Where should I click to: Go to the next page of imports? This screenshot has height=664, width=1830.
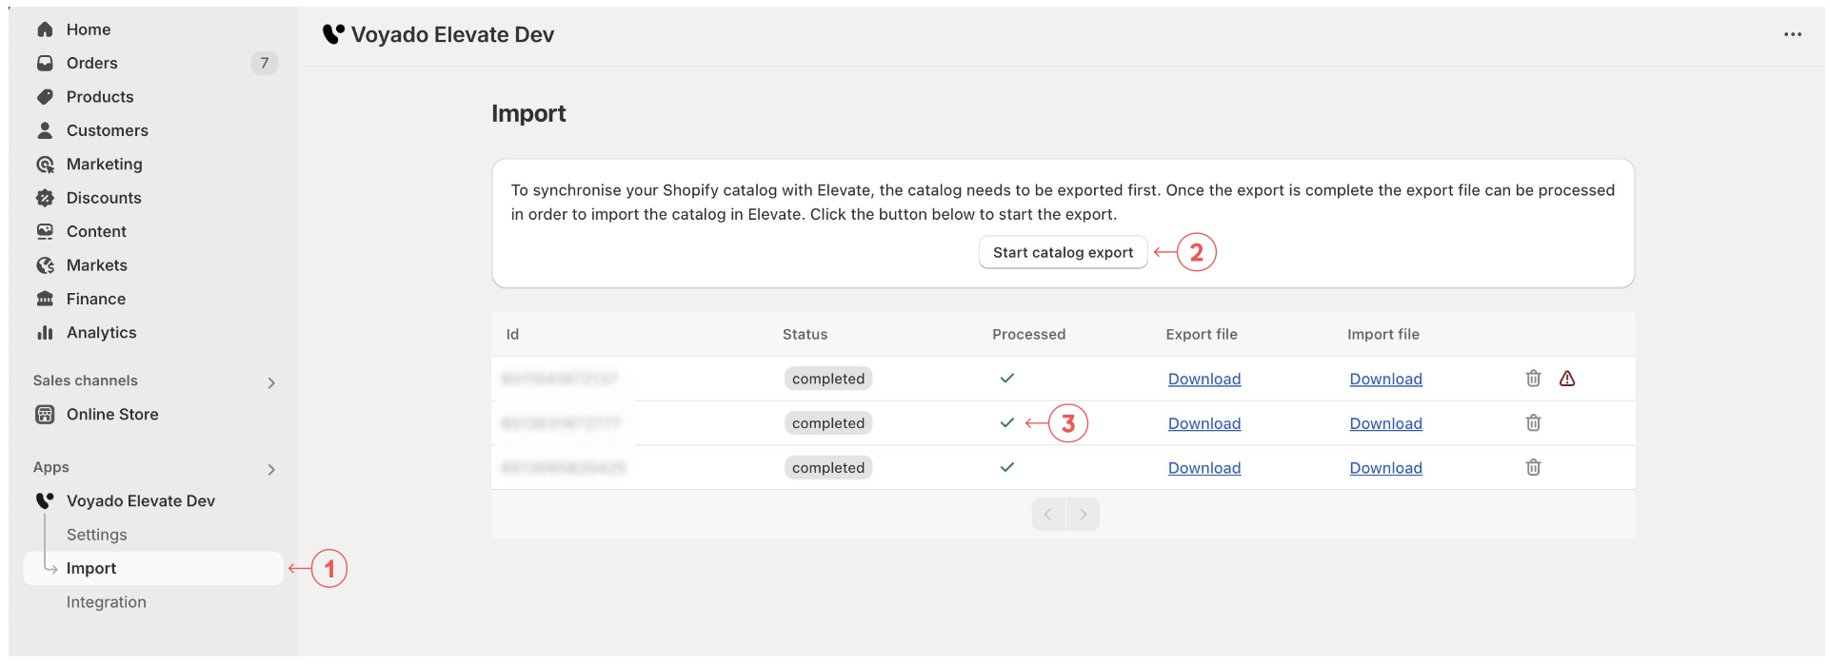[x=1083, y=515]
